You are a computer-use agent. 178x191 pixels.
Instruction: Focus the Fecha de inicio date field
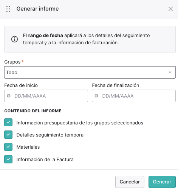46,96
